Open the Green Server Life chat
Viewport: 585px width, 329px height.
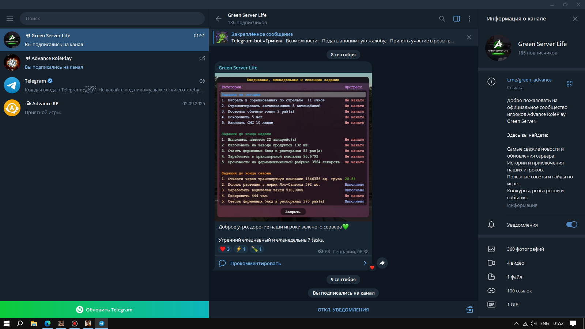point(104,40)
